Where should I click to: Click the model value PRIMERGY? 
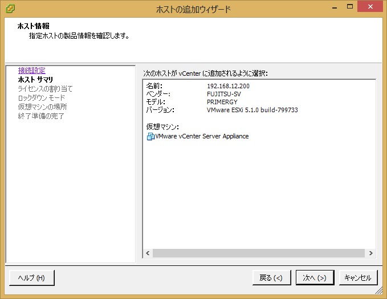point(222,102)
